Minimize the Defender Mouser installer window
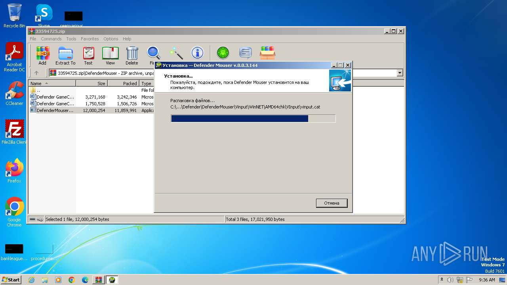507x285 pixels. [x=334, y=65]
